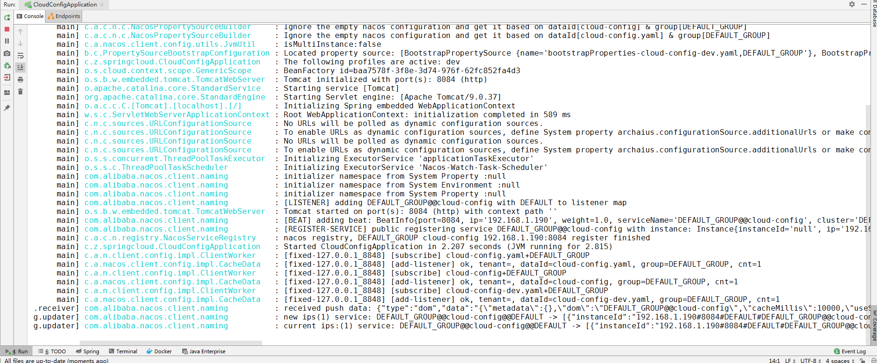Open the Event Log
The width and height of the screenshot is (877, 363).
click(850, 351)
